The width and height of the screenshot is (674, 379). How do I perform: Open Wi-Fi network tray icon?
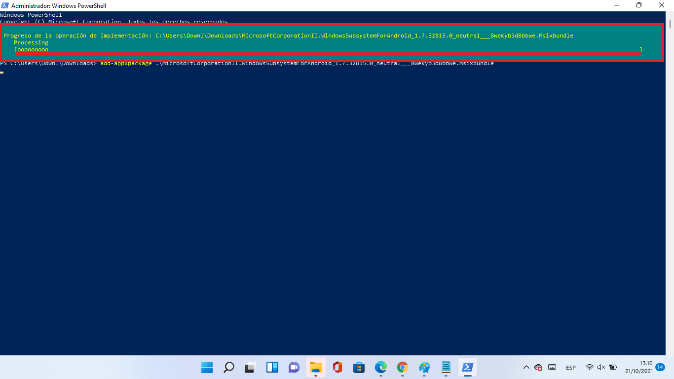tap(589, 367)
